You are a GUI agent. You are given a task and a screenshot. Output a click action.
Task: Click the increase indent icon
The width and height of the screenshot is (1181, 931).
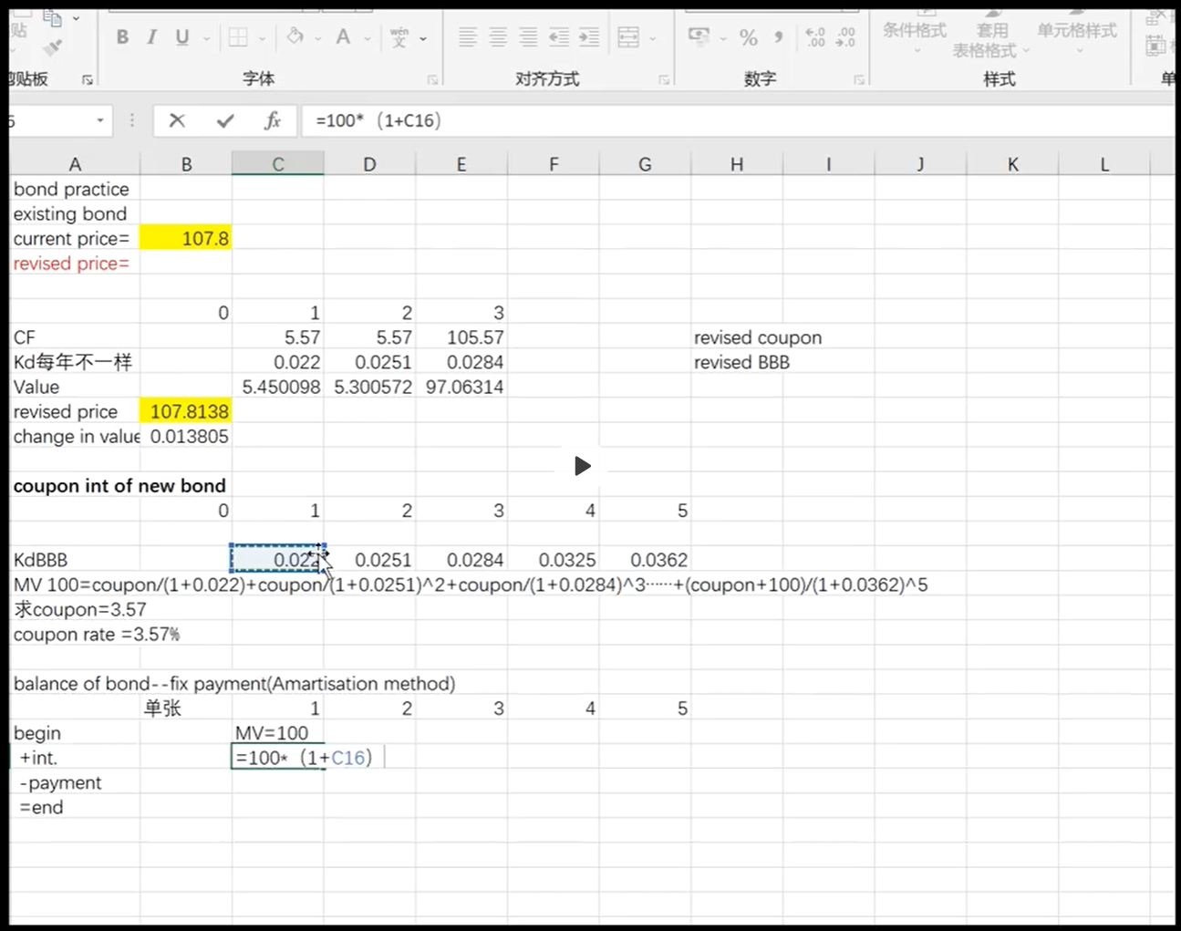tap(589, 37)
